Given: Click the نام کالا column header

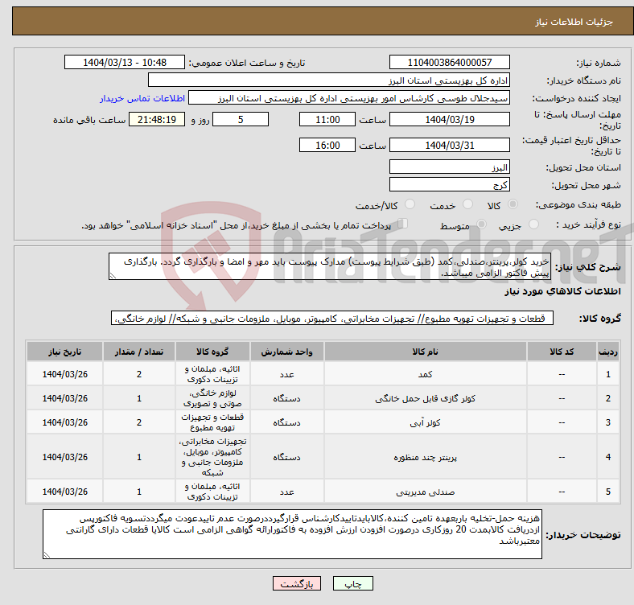Looking at the screenshot, I should (426, 352).
